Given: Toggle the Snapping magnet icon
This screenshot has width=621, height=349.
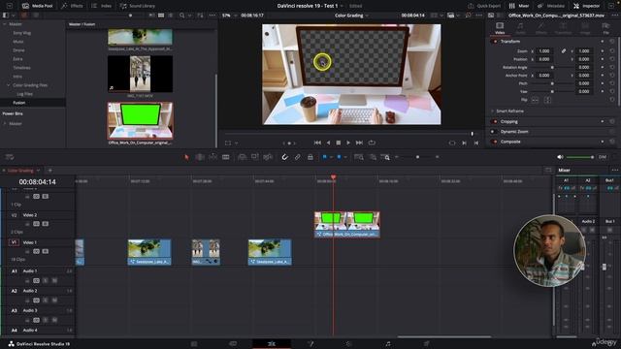Looking at the screenshot, I should pyautogui.click(x=284, y=157).
